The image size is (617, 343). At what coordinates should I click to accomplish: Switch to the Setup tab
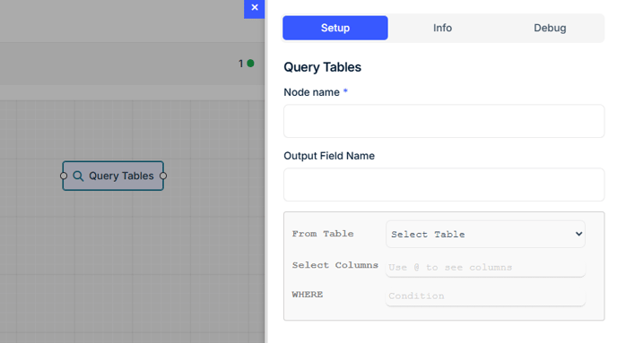point(335,28)
